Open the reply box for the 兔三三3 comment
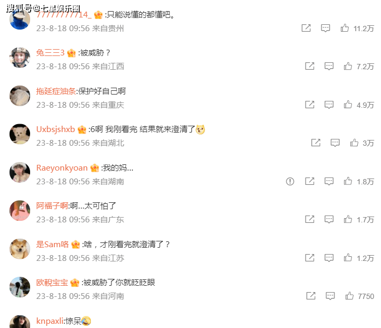The width and height of the screenshot is (381, 328). (x=329, y=66)
